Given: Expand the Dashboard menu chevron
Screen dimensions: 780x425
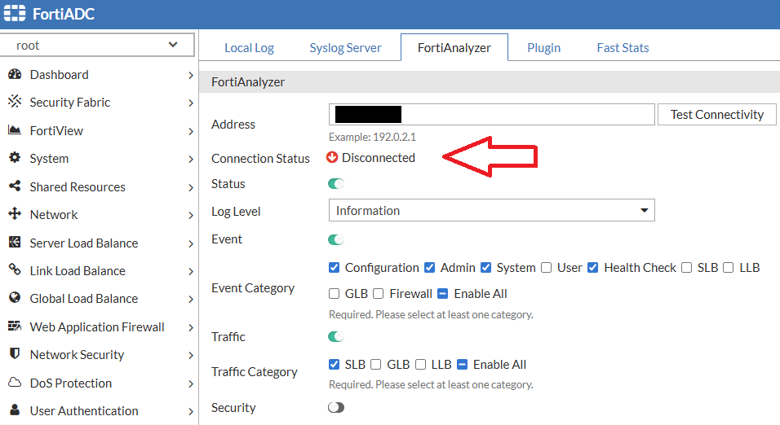Looking at the screenshot, I should (191, 75).
